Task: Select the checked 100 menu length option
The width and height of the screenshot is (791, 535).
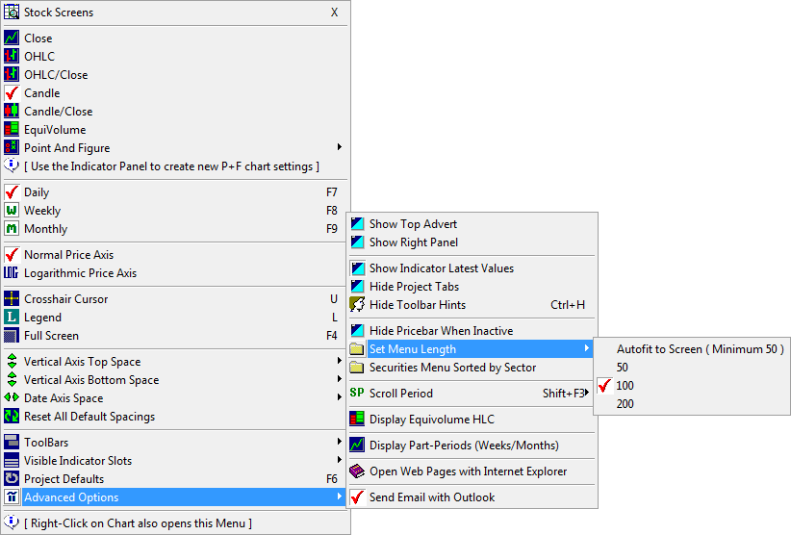Action: click(691, 386)
